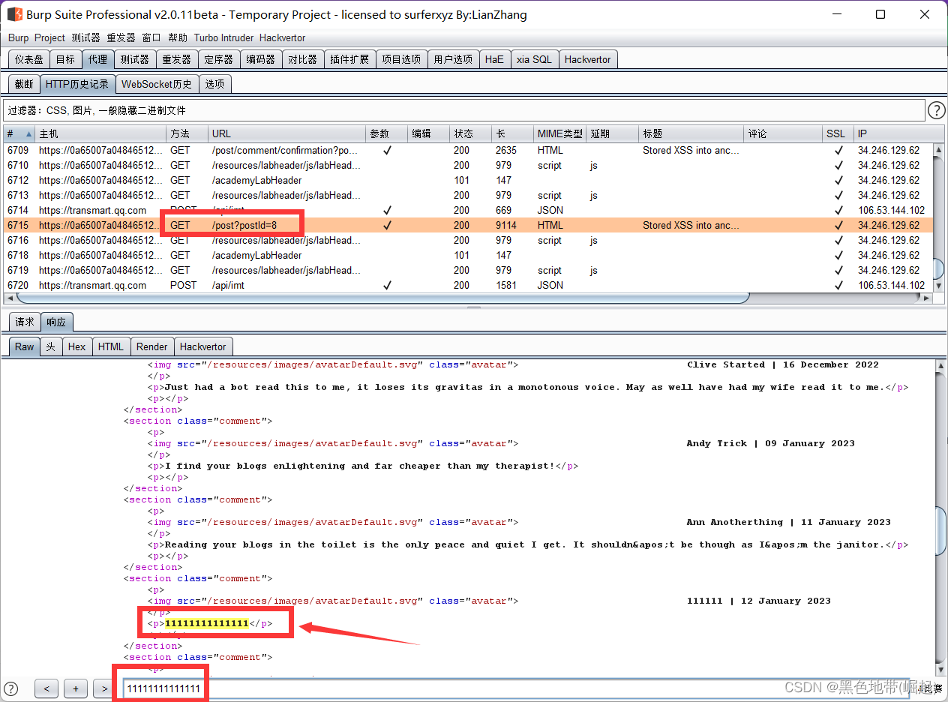Image resolution: width=948 pixels, height=702 pixels.
Task: Click inside the filter bar mentioning CSS and 图片
Action: pos(300,110)
